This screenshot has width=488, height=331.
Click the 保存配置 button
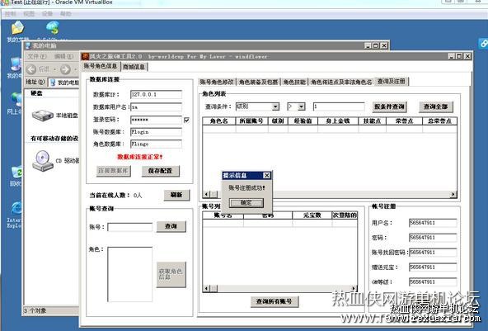160,171
